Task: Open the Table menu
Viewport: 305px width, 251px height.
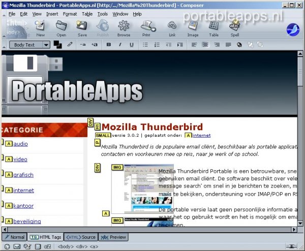Action: pyautogui.click(x=87, y=14)
